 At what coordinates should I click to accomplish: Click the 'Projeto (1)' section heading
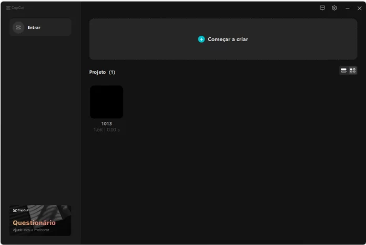coord(102,72)
